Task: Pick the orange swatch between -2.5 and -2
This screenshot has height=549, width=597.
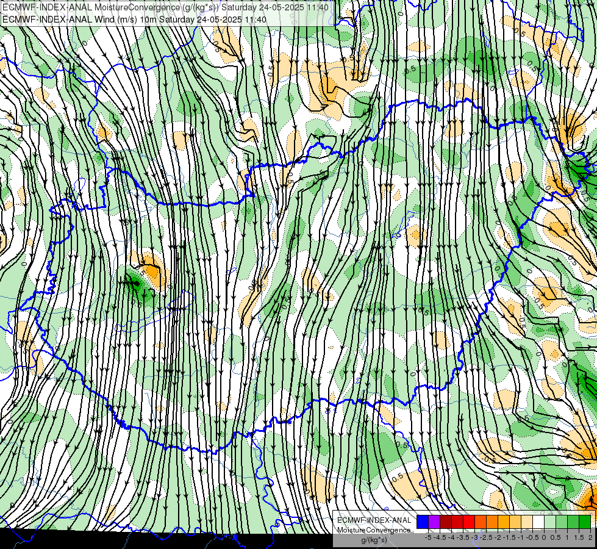Action: tap(492, 522)
